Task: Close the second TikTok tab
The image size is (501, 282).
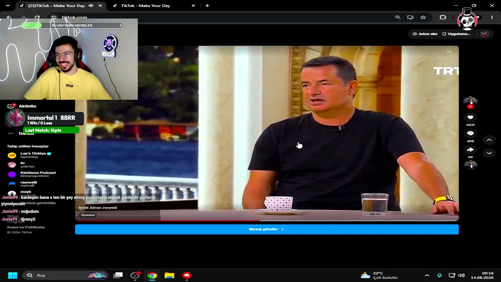Action: pyautogui.click(x=193, y=5)
